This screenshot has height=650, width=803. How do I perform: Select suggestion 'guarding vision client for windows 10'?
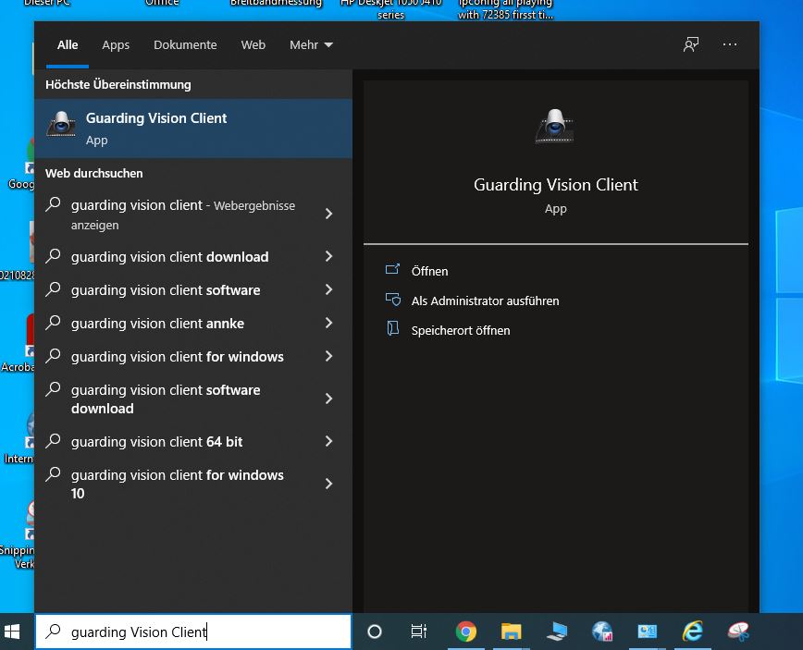(193, 484)
